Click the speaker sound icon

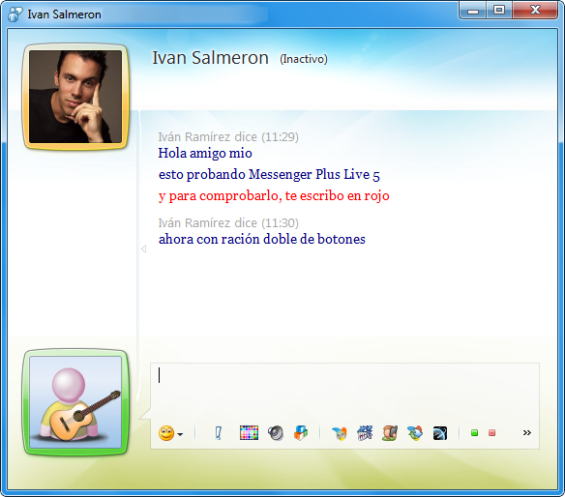pos(276,433)
